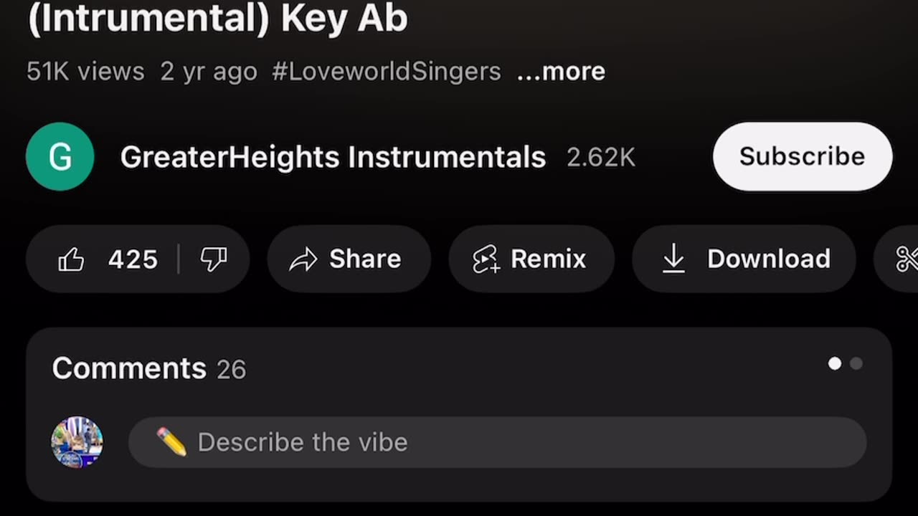Select the second gray page indicator dot
Screen dimensions: 918x516
[x=856, y=363]
